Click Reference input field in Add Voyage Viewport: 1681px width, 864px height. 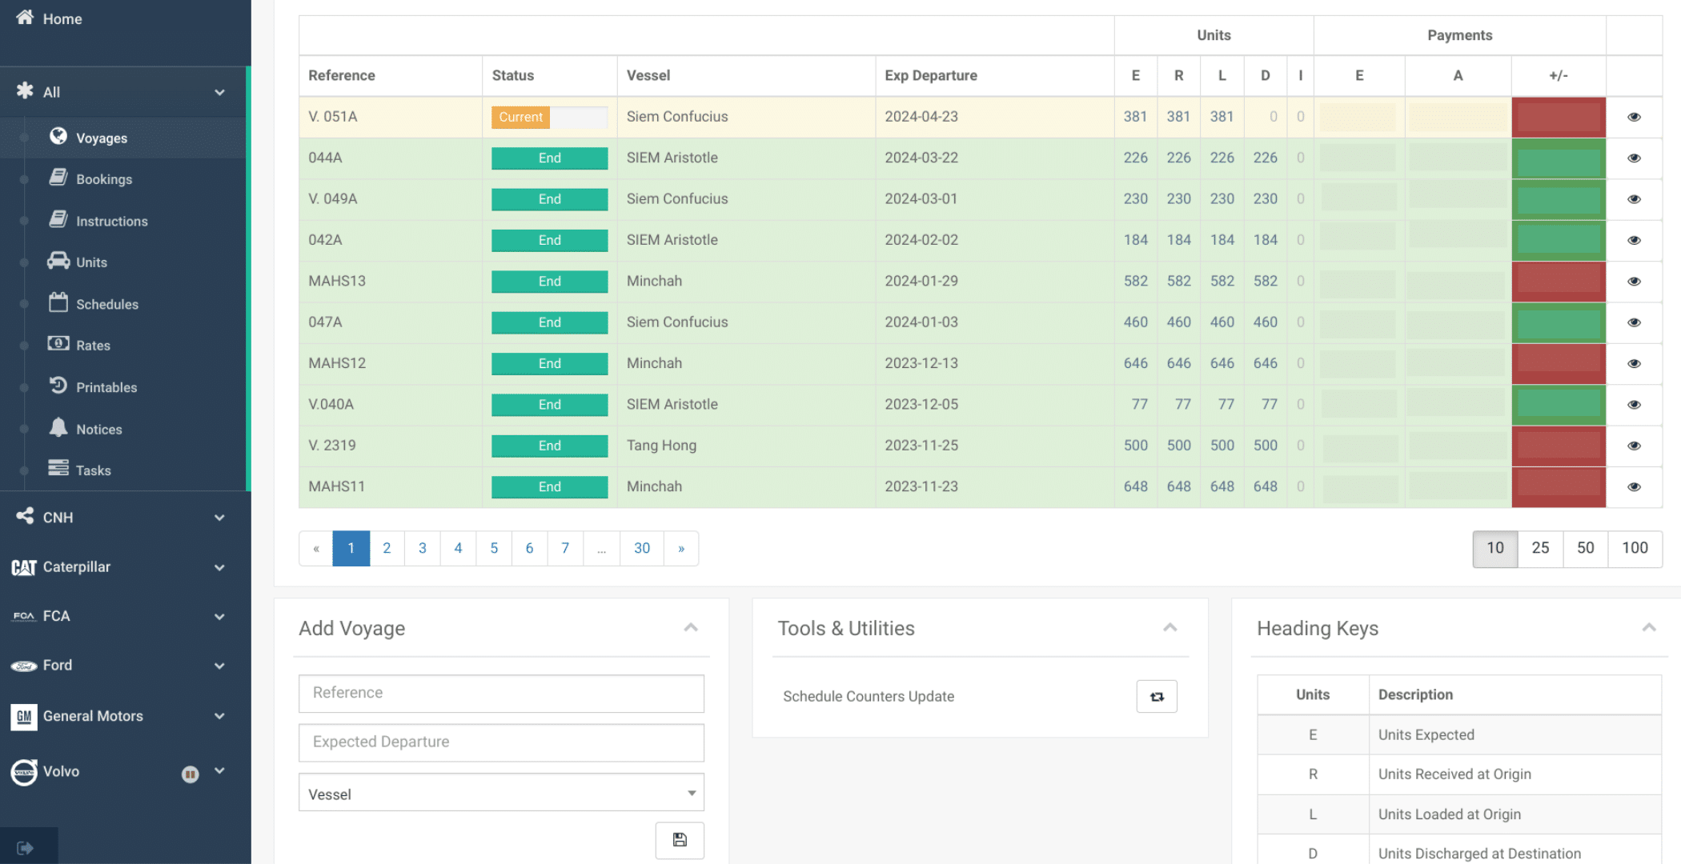pyautogui.click(x=500, y=693)
